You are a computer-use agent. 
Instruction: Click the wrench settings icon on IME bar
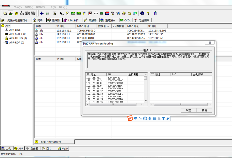[x=168, y=118]
